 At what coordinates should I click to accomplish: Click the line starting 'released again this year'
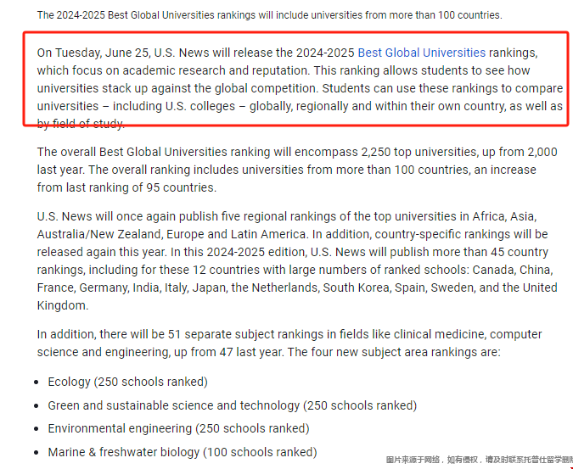click(x=292, y=252)
